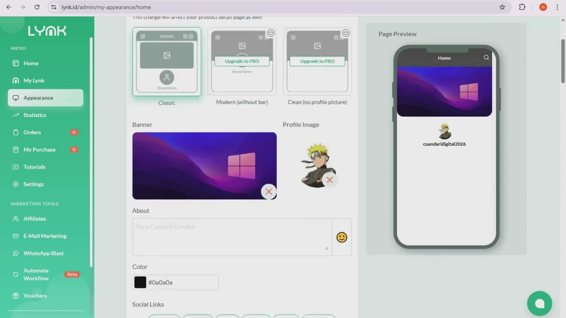This screenshot has width=566, height=318.
Task: Click the Vouchers gift icon
Action: coord(16,295)
